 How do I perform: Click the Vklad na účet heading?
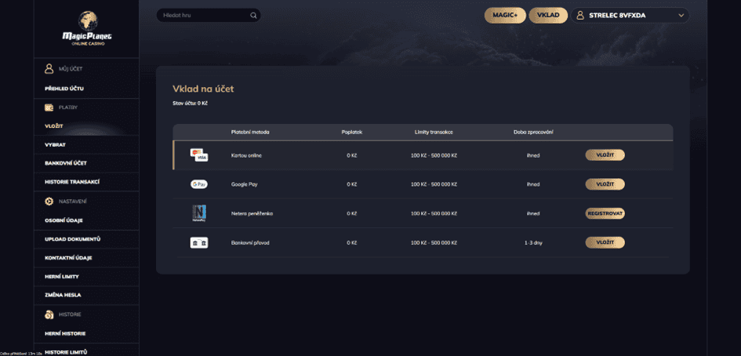pyautogui.click(x=203, y=89)
